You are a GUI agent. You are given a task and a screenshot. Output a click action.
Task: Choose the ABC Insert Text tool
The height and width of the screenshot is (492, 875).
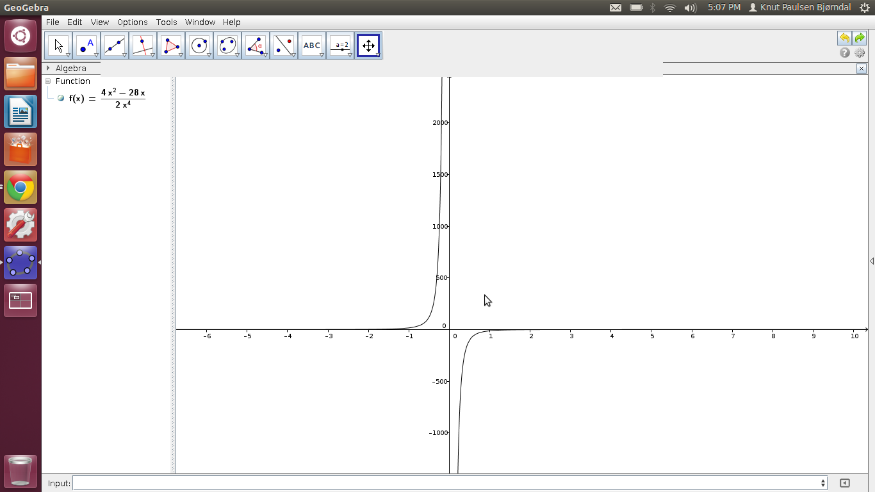pyautogui.click(x=312, y=45)
